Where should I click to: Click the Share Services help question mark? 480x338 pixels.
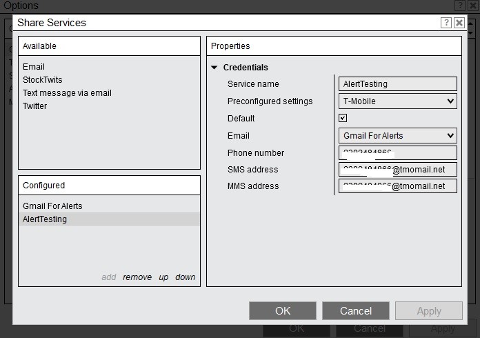[446, 23]
